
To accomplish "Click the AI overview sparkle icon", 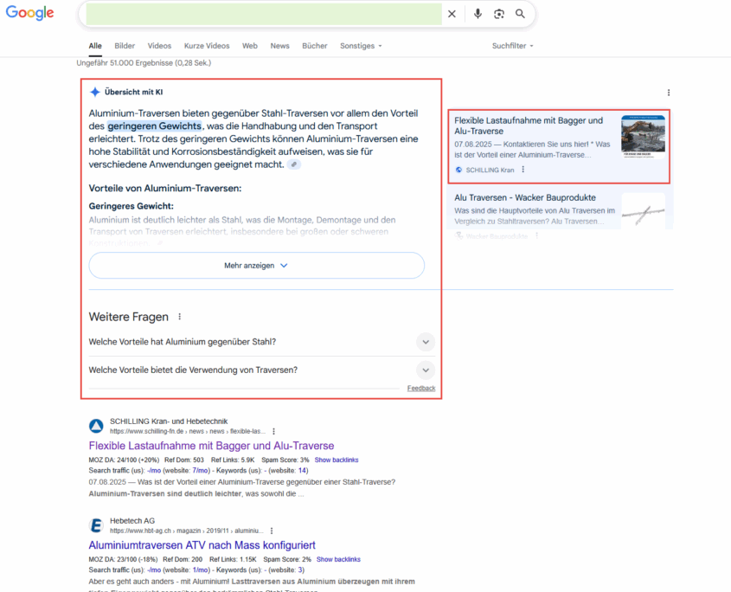I will pos(95,92).
